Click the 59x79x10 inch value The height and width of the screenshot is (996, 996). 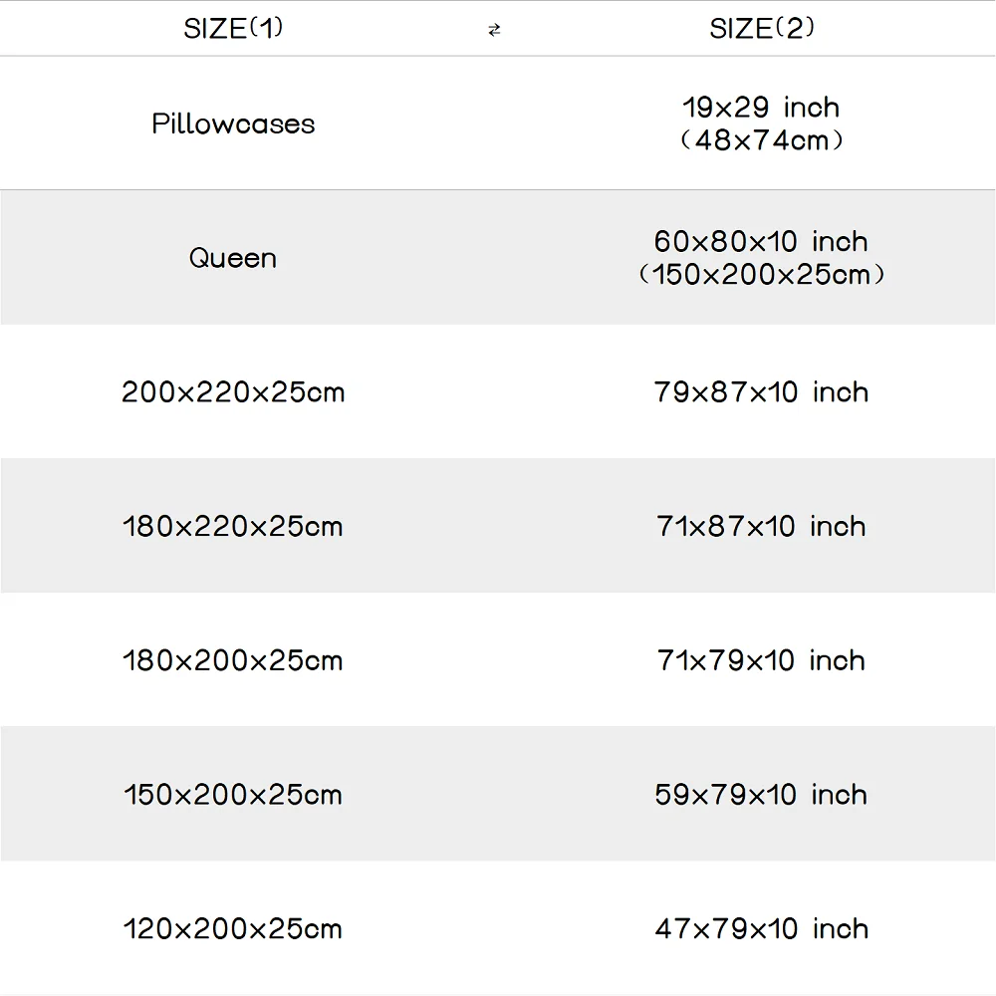click(x=761, y=795)
